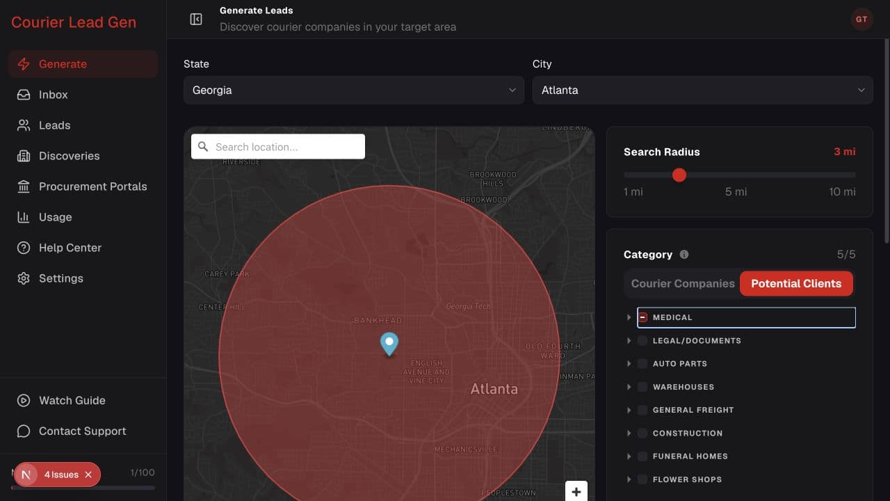Screen dimensions: 890x501
Task: Click the Search Radius slider handle
Action: coord(679,175)
